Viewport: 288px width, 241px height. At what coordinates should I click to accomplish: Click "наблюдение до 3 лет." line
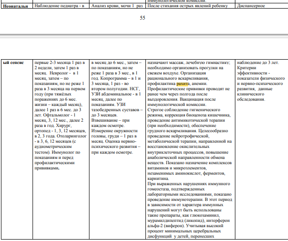click(258, 63)
